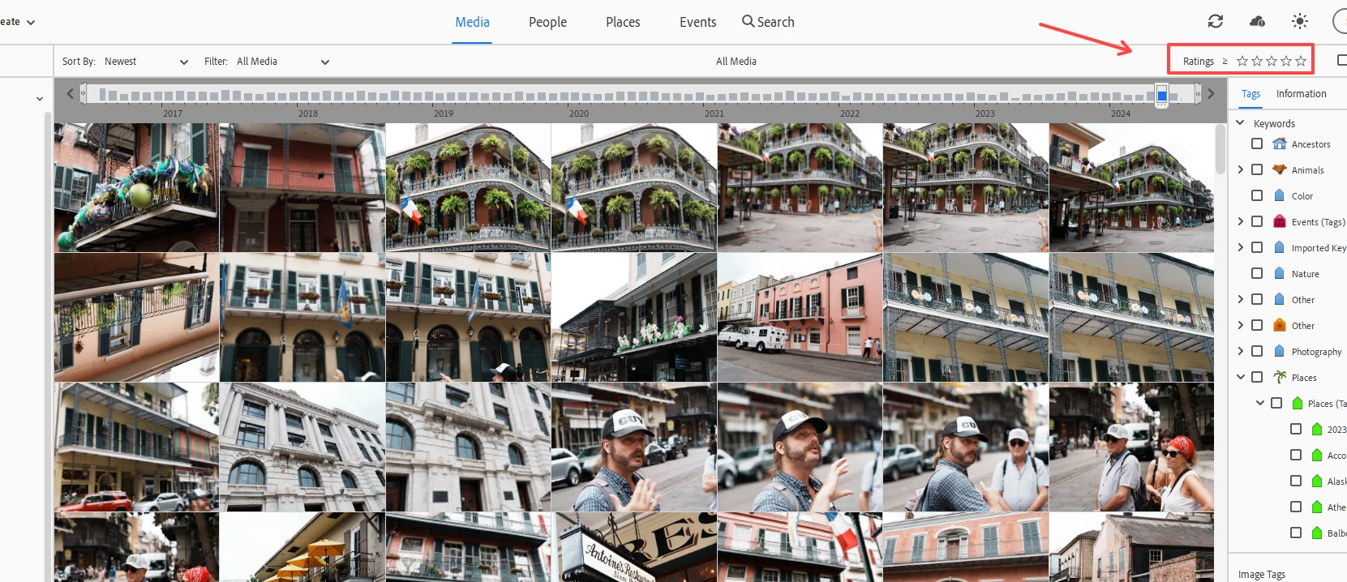This screenshot has width=1347, height=582.
Task: Collapse the left panel with chevron
Action: tap(40, 99)
